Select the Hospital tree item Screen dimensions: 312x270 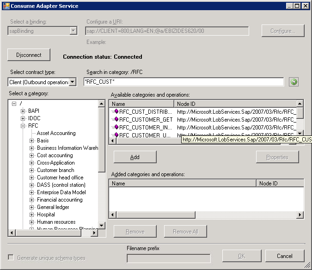46,215
